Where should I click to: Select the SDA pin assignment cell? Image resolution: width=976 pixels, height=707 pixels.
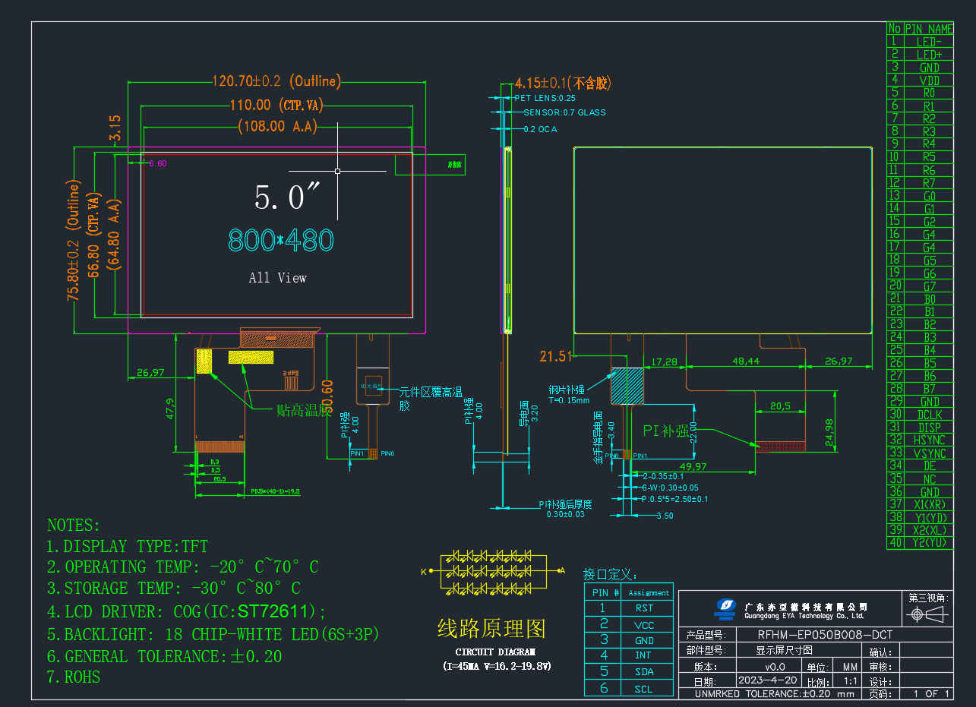pos(644,672)
